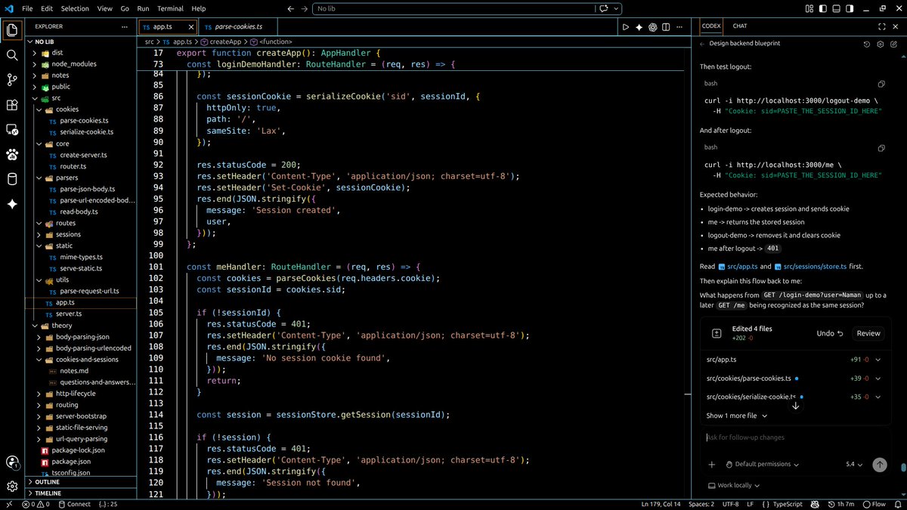Collapse the cookies folder

pyautogui.click(x=39, y=110)
